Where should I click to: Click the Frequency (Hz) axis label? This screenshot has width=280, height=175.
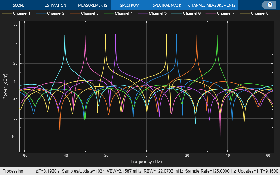pyautogui.click(x=146, y=161)
